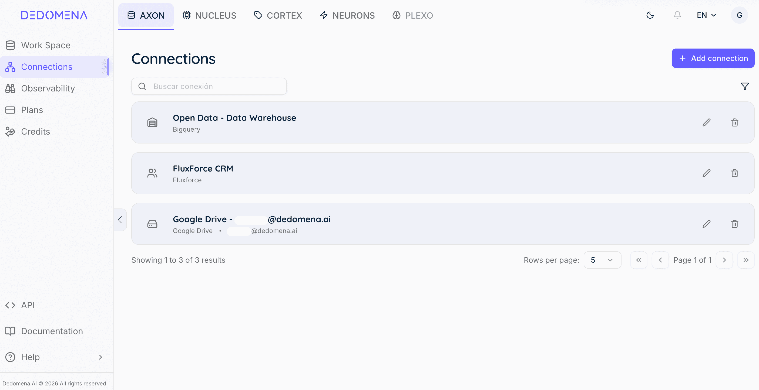This screenshot has height=390, width=759.
Task: Click the Observability binoculars icon
Action: click(x=10, y=88)
